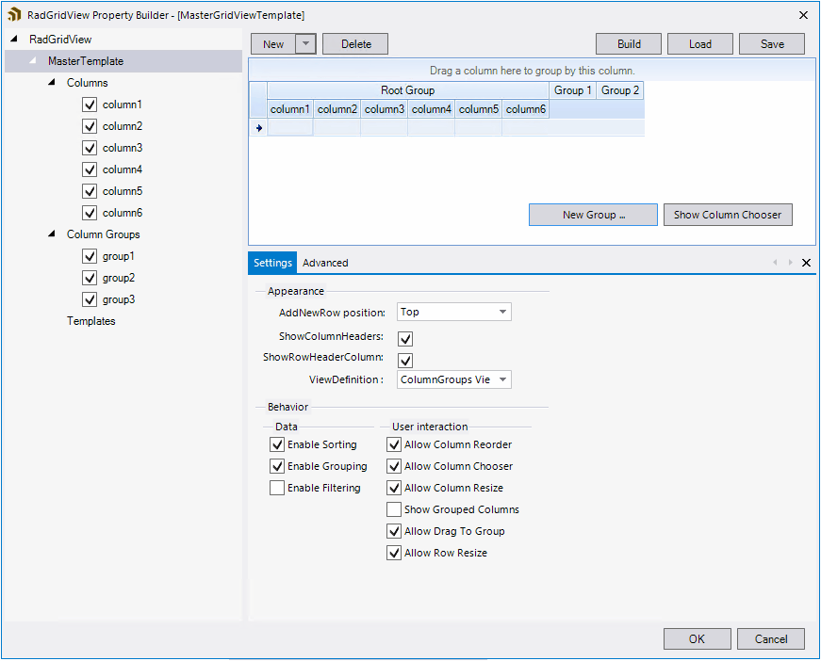Viewport: 821px width, 661px height.
Task: Switch to the Advanced tab
Action: (324, 263)
